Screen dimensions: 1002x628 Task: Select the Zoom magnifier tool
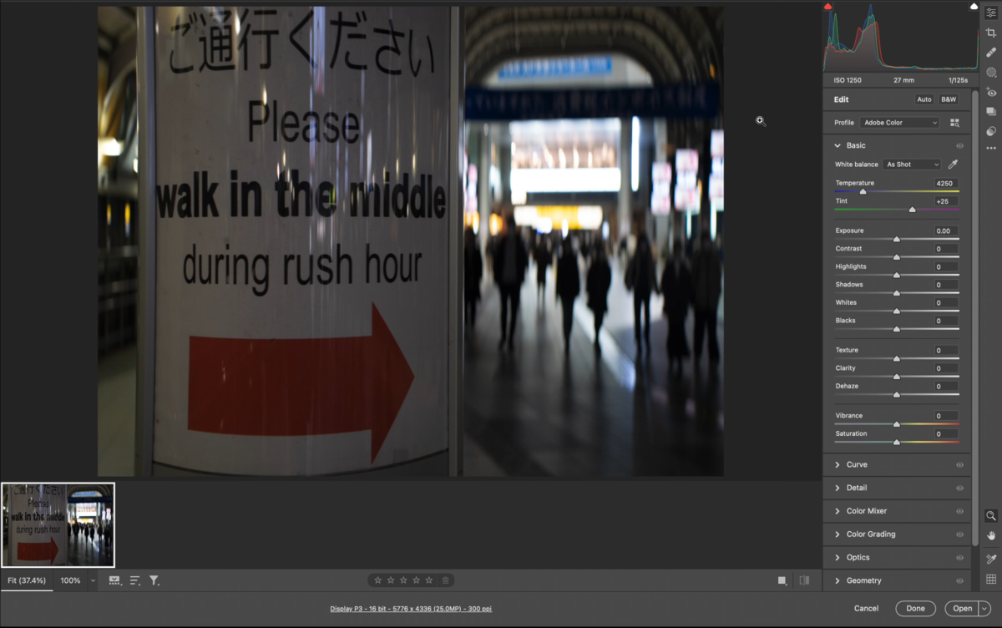click(991, 516)
